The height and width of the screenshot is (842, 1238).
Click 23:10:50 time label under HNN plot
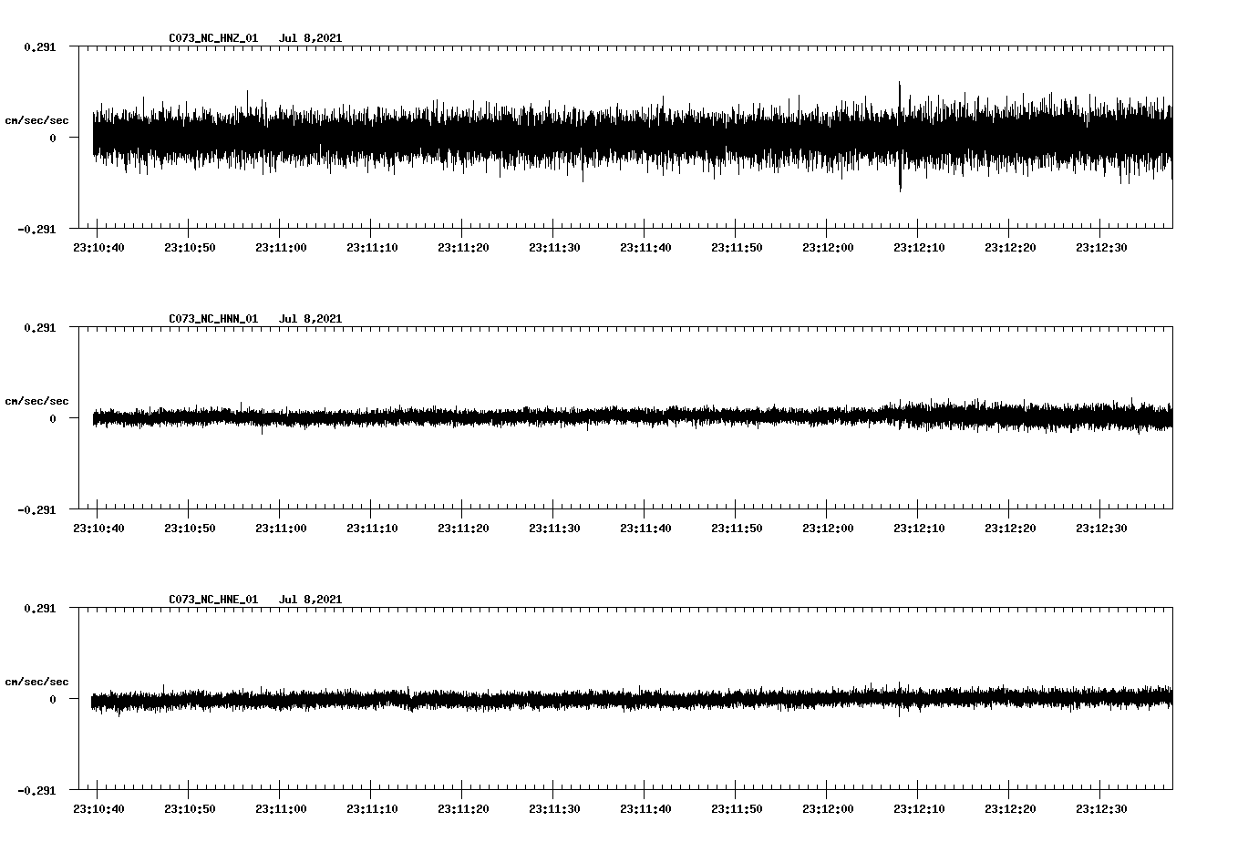tap(189, 528)
